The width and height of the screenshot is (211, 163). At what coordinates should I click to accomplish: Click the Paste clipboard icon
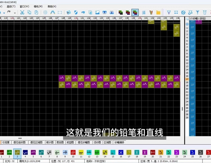coord(36,12)
